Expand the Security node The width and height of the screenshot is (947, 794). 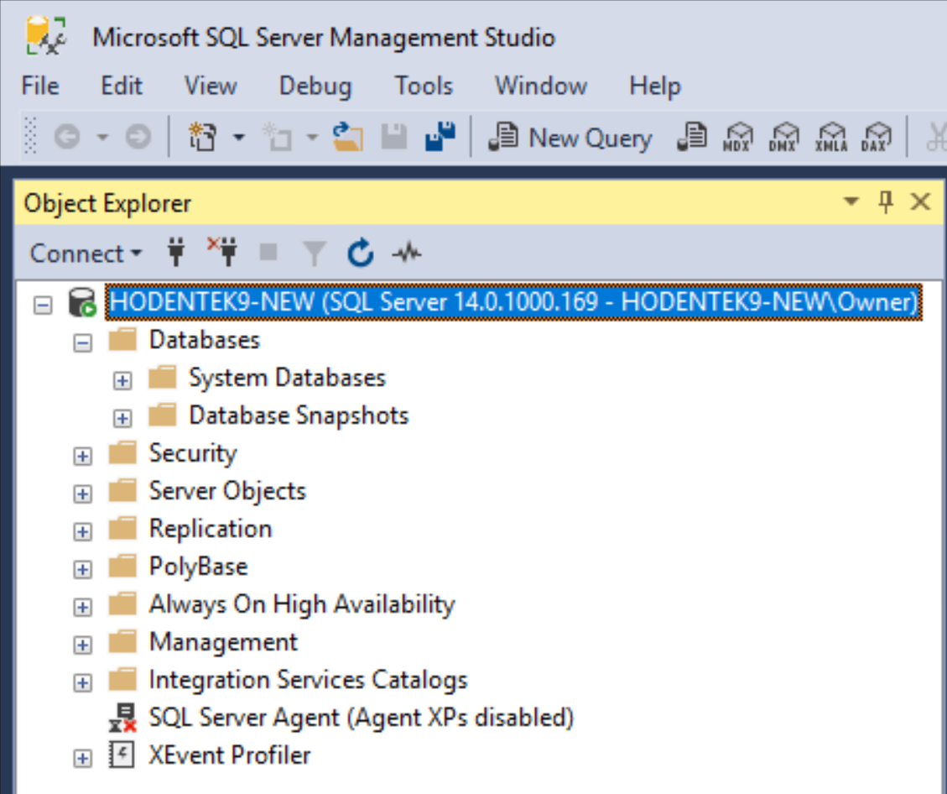[x=81, y=456]
